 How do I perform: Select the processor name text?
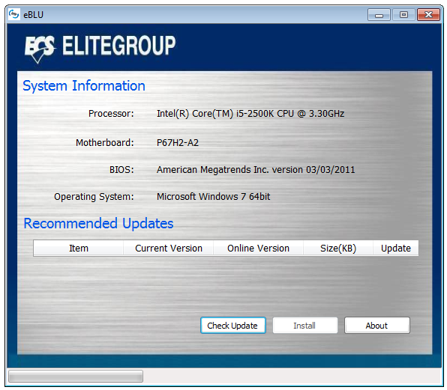click(x=250, y=114)
